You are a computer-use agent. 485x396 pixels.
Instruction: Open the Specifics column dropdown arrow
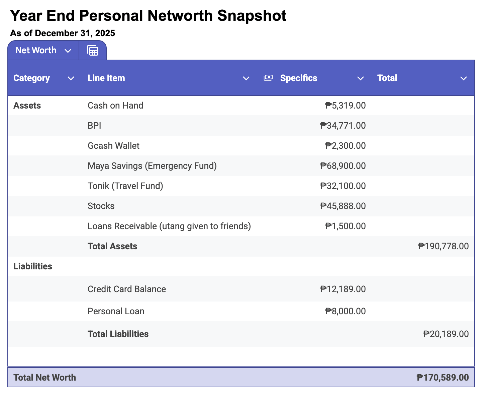coord(361,78)
